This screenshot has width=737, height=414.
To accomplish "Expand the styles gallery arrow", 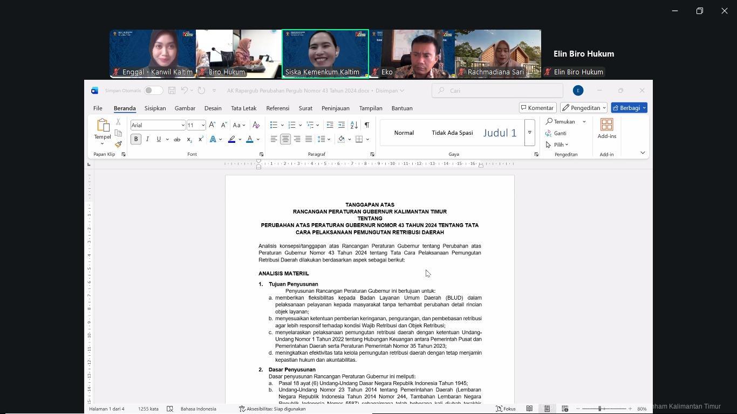I will (529, 133).
